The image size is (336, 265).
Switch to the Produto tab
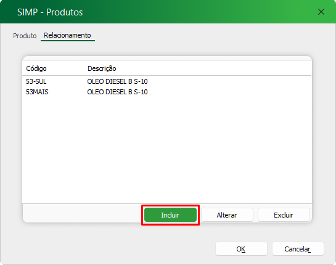point(25,36)
